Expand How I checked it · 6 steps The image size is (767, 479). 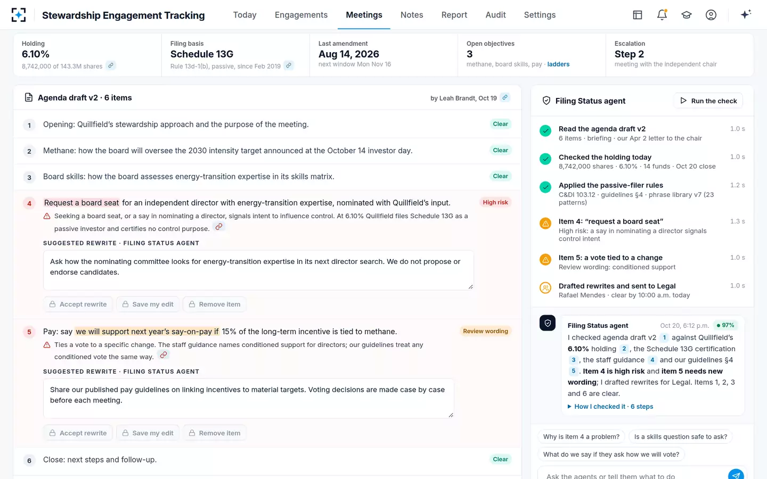click(x=610, y=407)
